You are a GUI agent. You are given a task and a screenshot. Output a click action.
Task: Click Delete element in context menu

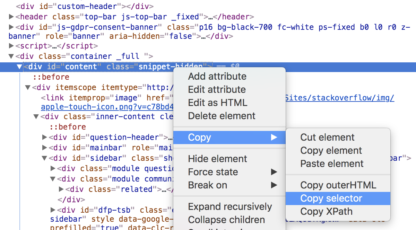[222, 116]
